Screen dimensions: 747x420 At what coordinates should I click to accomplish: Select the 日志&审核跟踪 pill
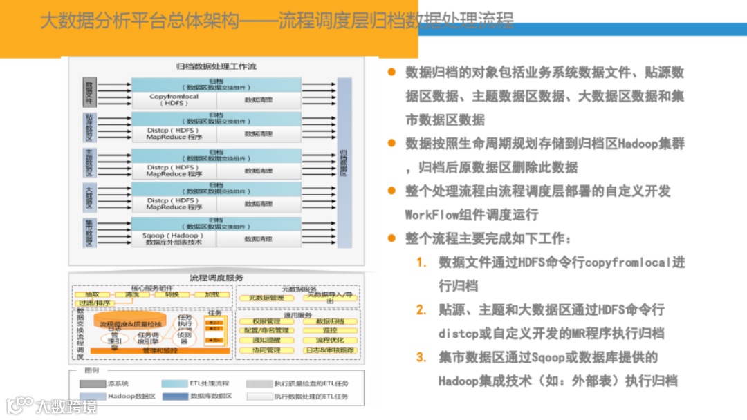[330, 350]
